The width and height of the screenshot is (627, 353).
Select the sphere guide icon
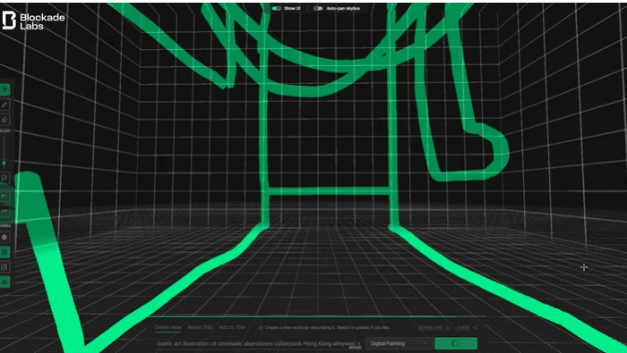[4, 238]
